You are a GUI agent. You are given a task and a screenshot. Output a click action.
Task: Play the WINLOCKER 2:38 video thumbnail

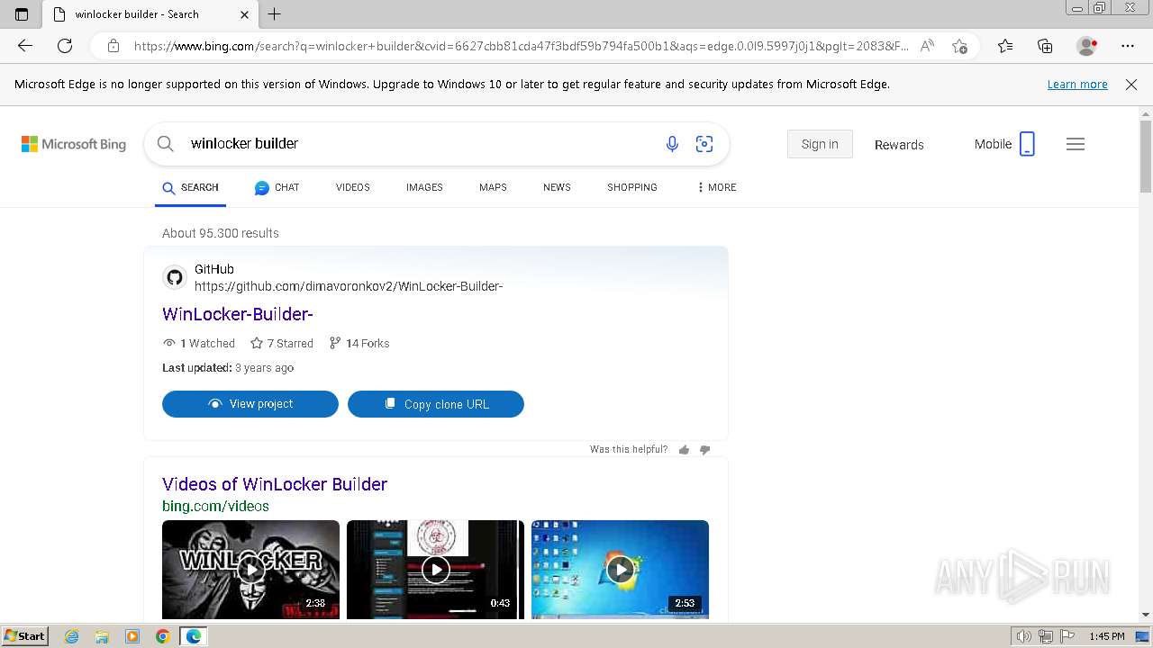(x=250, y=570)
